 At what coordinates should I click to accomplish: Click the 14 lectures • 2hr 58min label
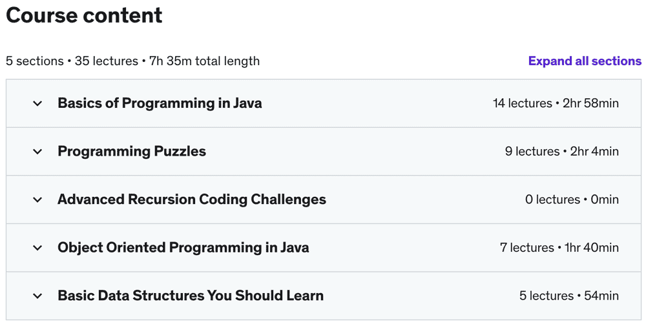556,103
